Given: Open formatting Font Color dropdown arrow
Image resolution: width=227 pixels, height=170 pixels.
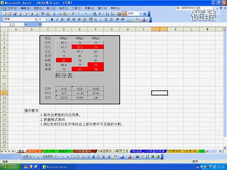Looking at the screenshot, I should click(148, 19).
